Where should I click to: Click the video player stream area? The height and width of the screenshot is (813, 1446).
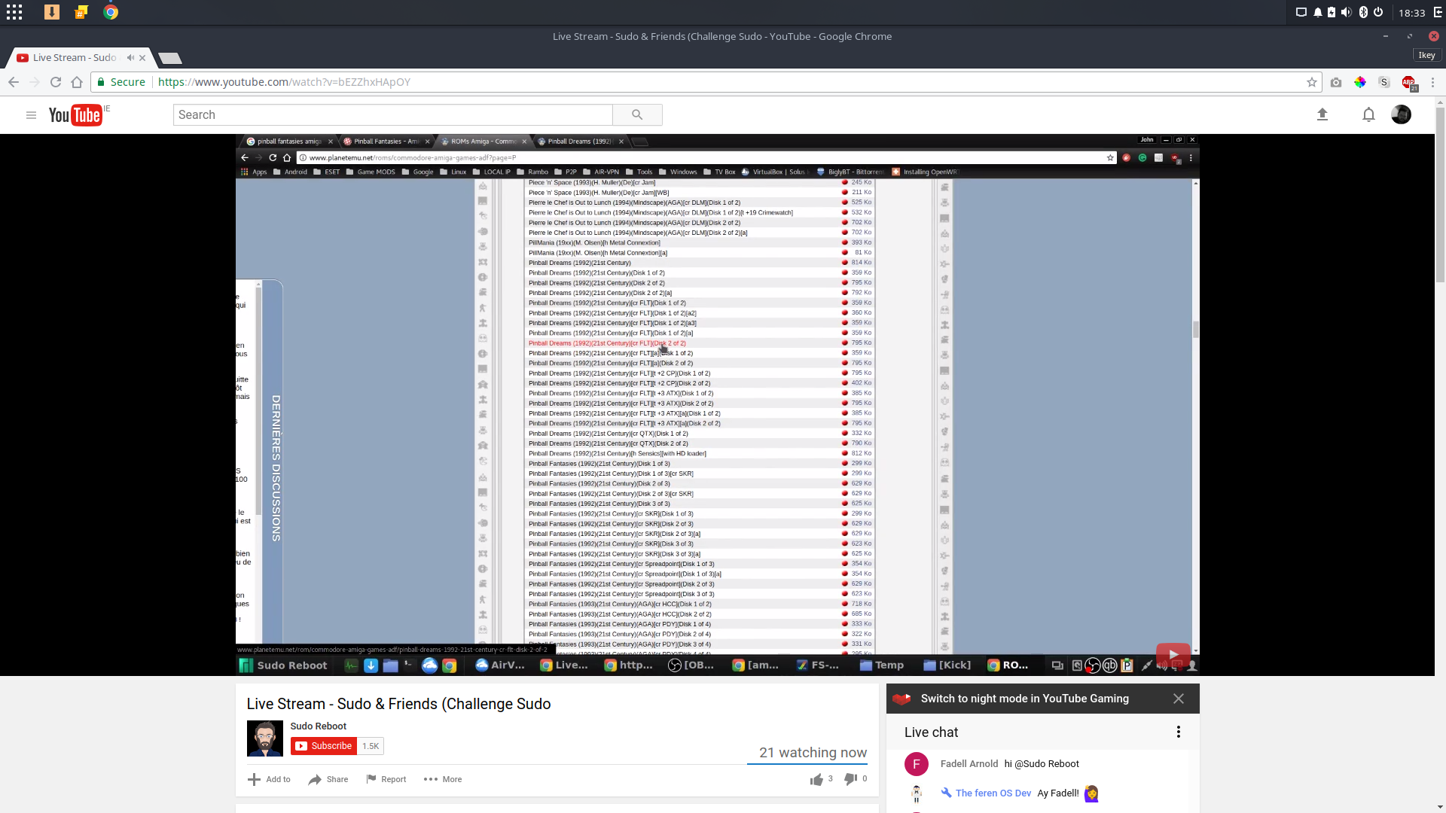pyautogui.click(x=717, y=405)
